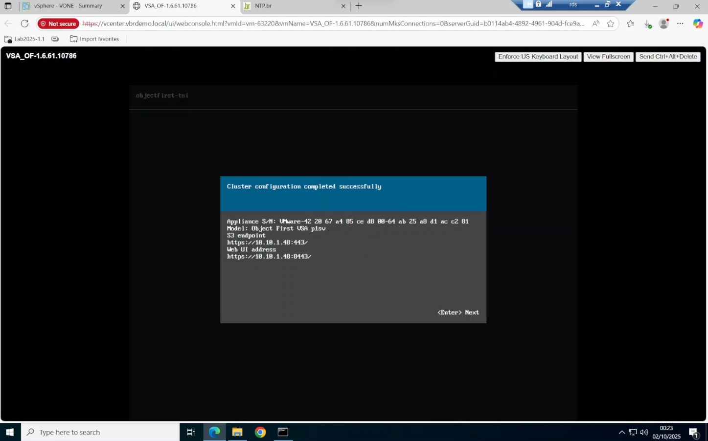Refresh the web console page

click(x=24, y=23)
